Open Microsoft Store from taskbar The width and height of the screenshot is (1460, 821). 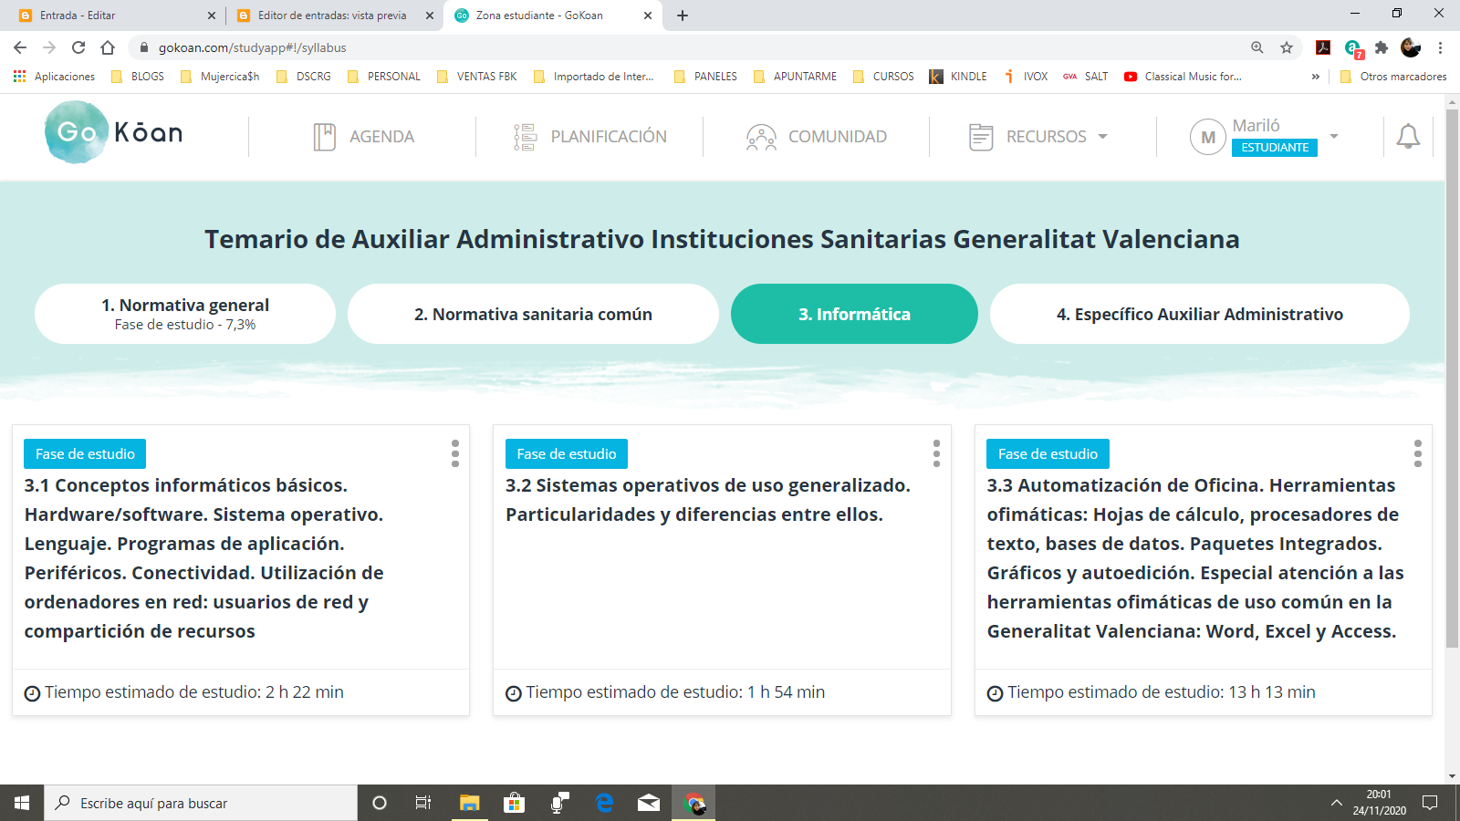point(515,803)
